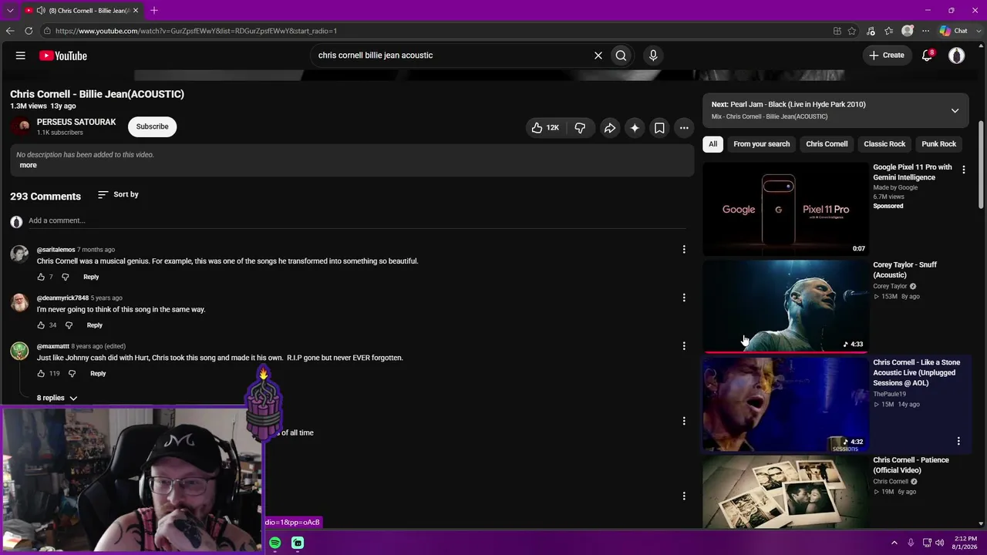The width and height of the screenshot is (987, 555).
Task: Save video to playlist
Action: pyautogui.click(x=659, y=128)
